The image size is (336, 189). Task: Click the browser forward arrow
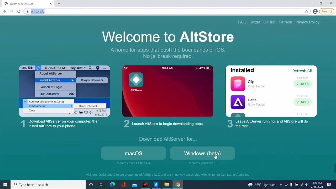coord(12,11)
